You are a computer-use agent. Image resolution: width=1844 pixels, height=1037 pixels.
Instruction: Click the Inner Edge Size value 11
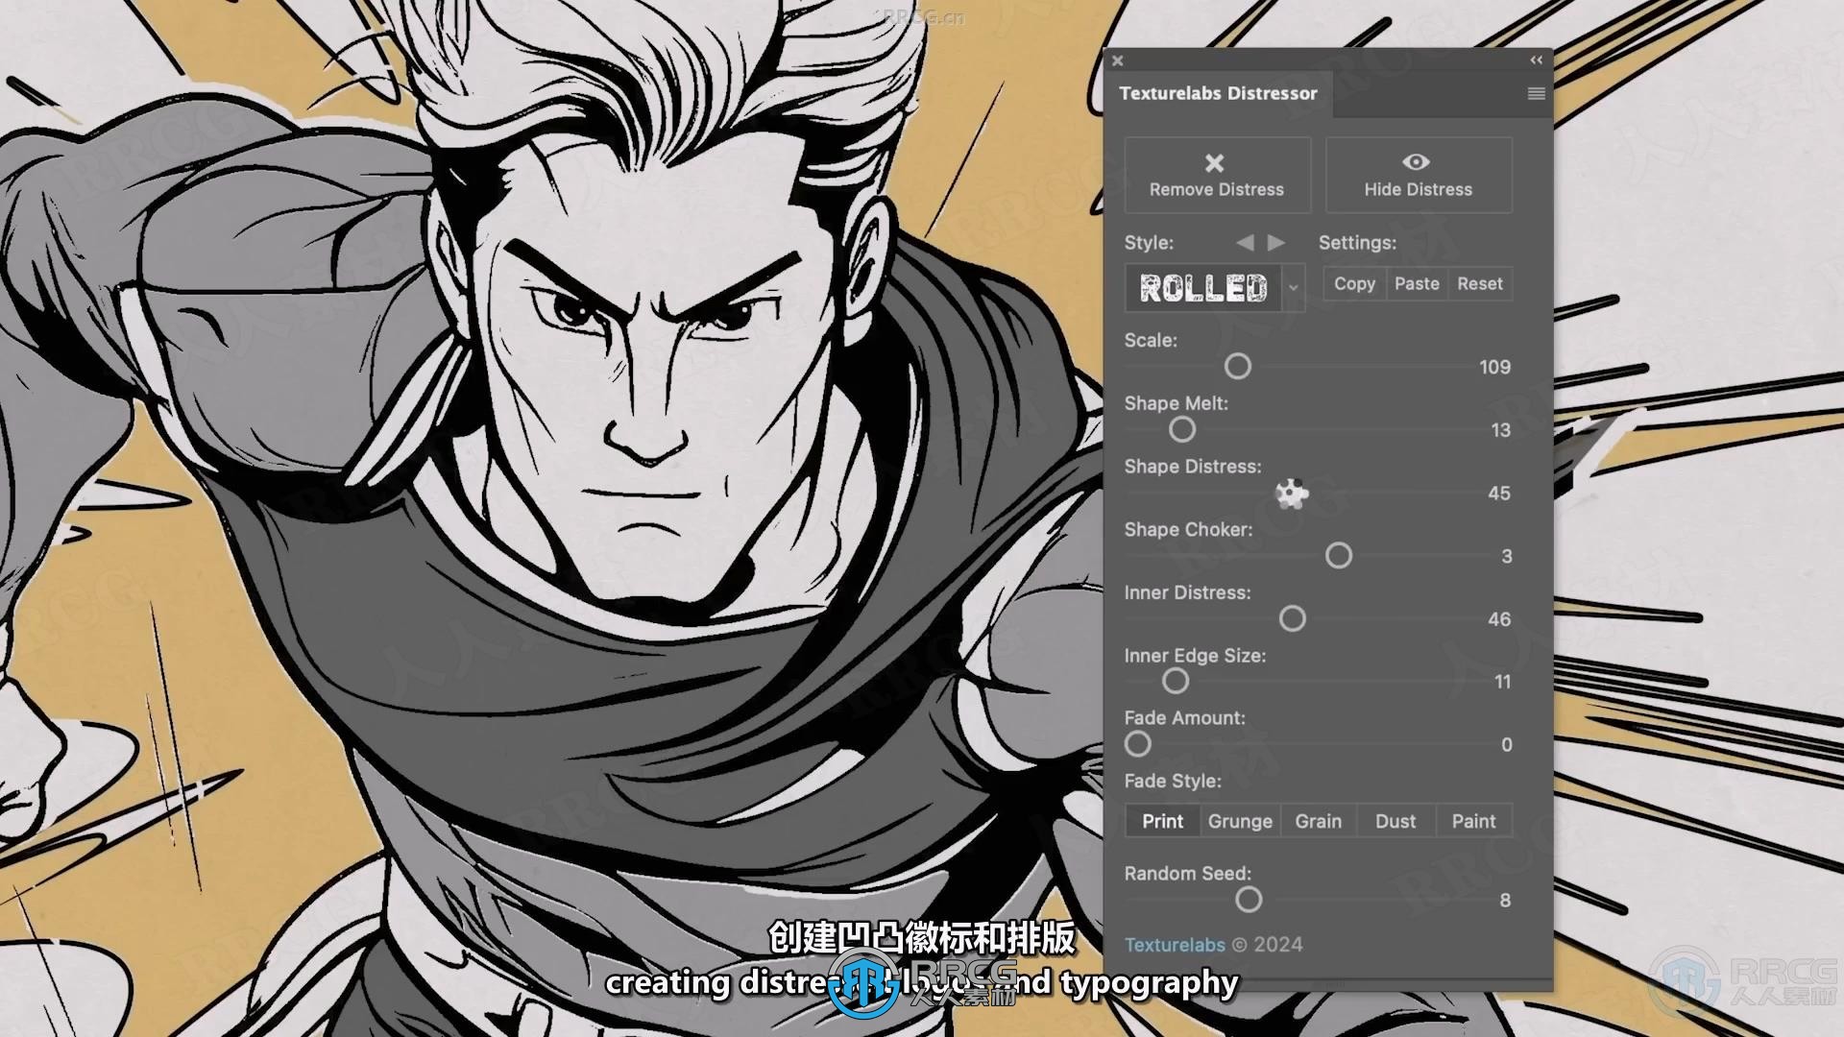point(1502,682)
